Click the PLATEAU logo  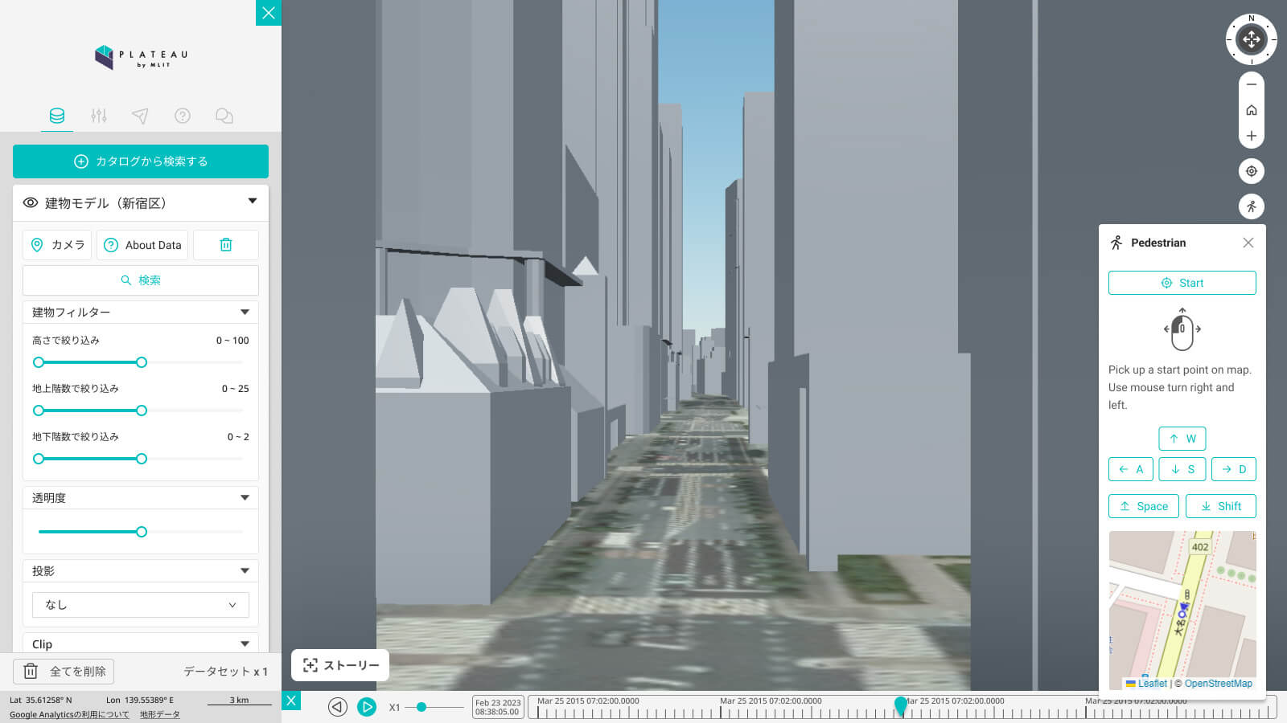point(141,56)
